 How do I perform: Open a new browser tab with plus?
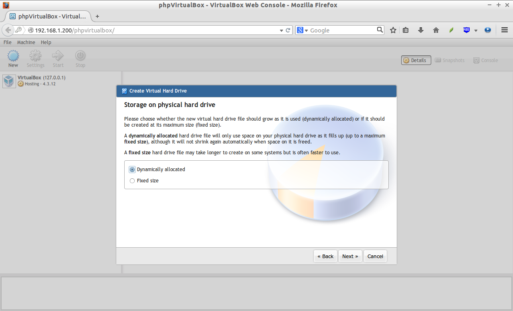pos(97,16)
